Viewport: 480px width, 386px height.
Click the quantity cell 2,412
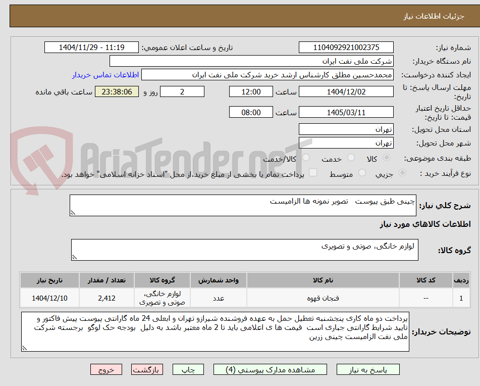tap(106, 298)
